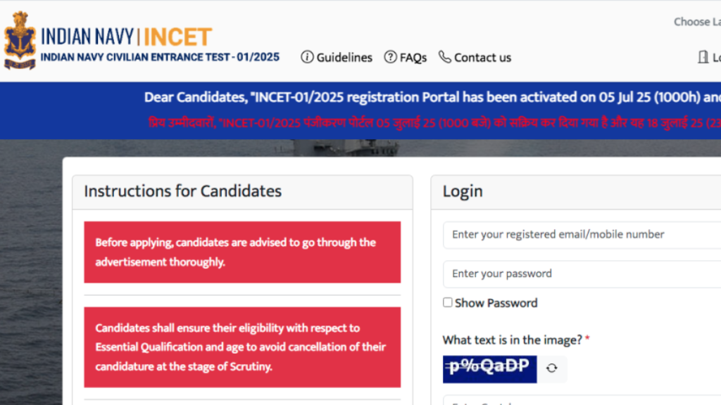
Task: Open the FAQs menu item
Action: [413, 58]
